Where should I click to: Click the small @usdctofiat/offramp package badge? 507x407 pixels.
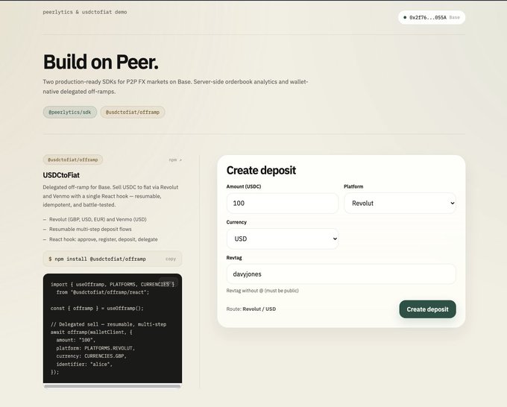tap(73, 160)
